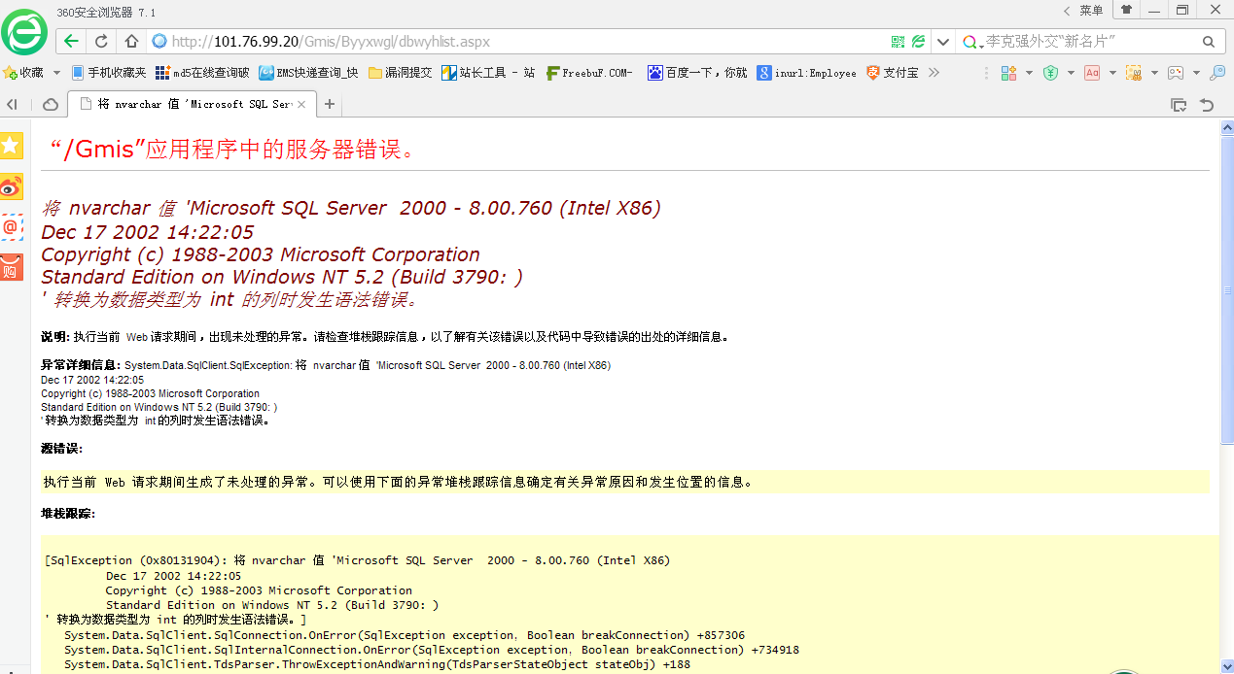The width and height of the screenshot is (1234, 674).
Task: Open the 漏洞提交 bookmark folder
Action: [400, 73]
